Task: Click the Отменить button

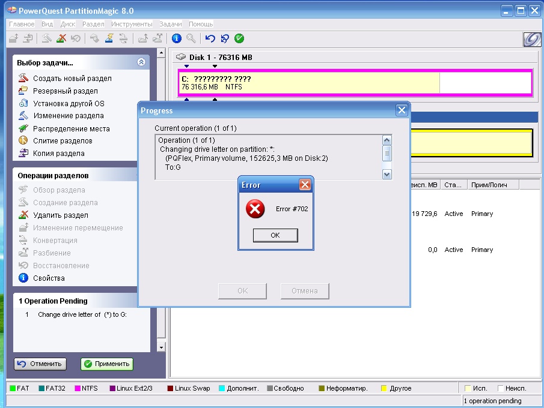Action: 40,364
